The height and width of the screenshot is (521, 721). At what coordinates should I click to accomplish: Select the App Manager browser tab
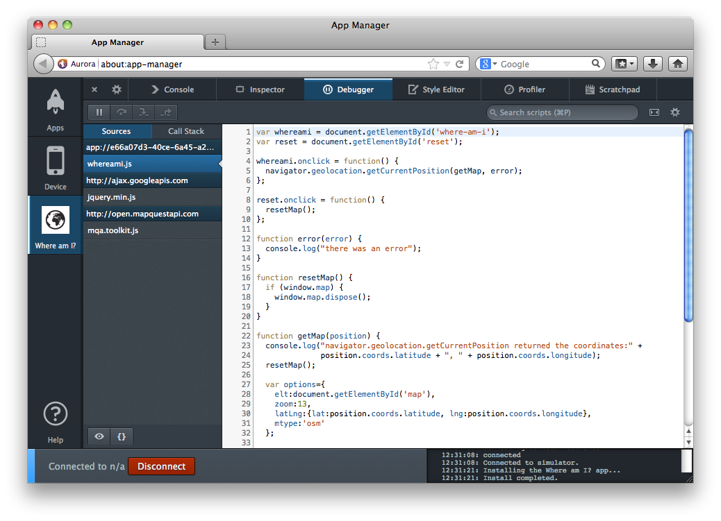117,42
